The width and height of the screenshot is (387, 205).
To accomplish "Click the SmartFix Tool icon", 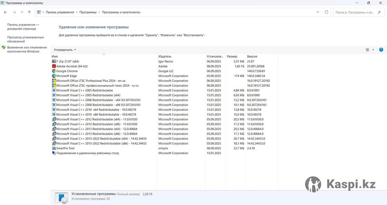I will coord(54,148).
